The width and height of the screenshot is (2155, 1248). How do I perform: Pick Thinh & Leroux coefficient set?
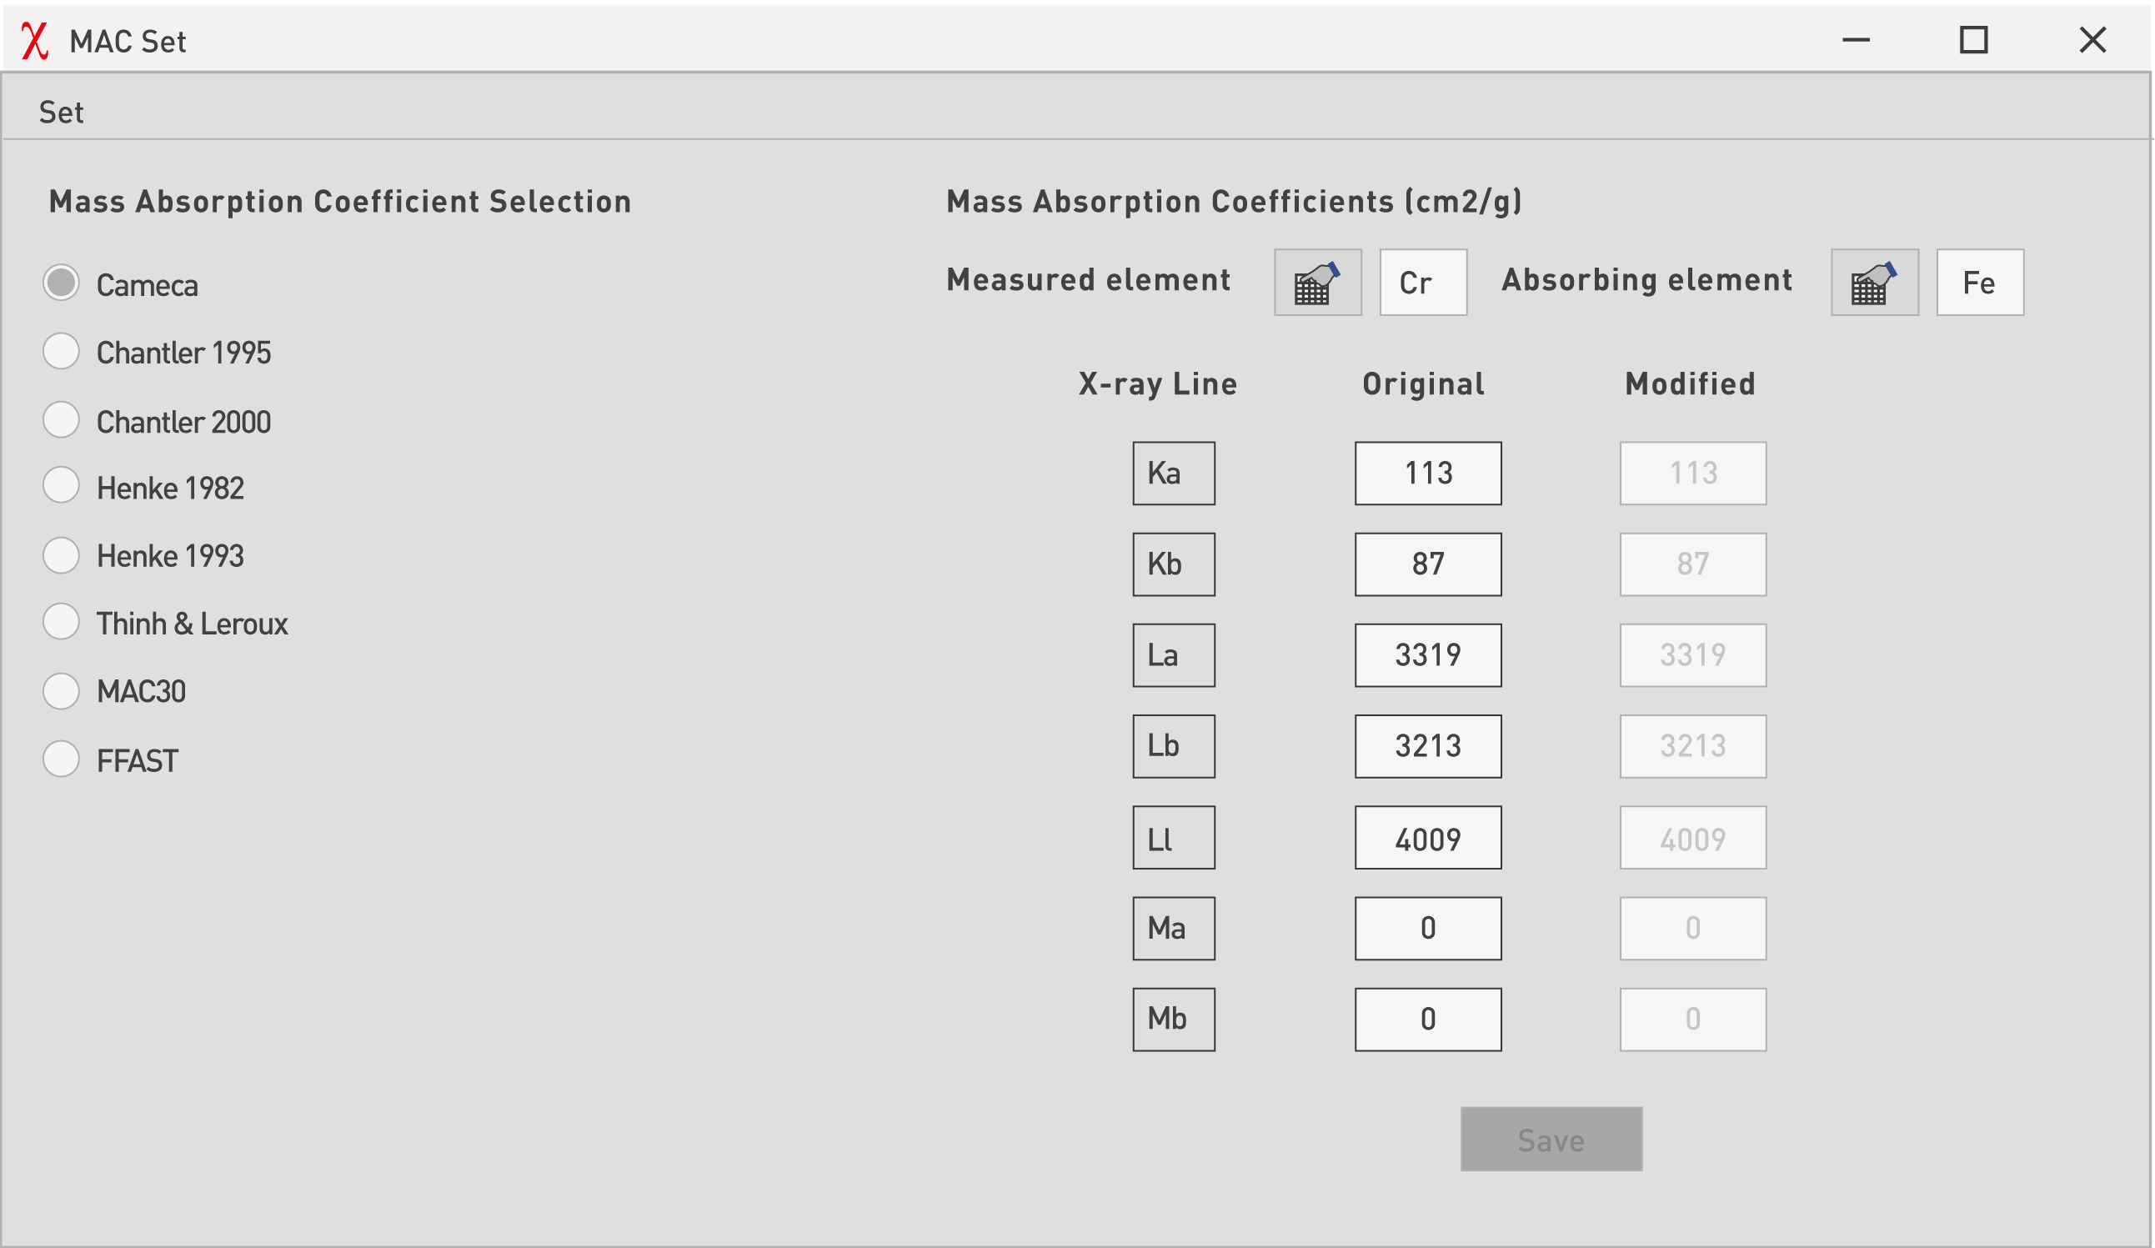62,622
